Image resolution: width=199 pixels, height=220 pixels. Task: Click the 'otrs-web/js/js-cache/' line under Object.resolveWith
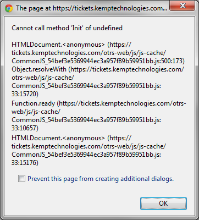click(43, 78)
